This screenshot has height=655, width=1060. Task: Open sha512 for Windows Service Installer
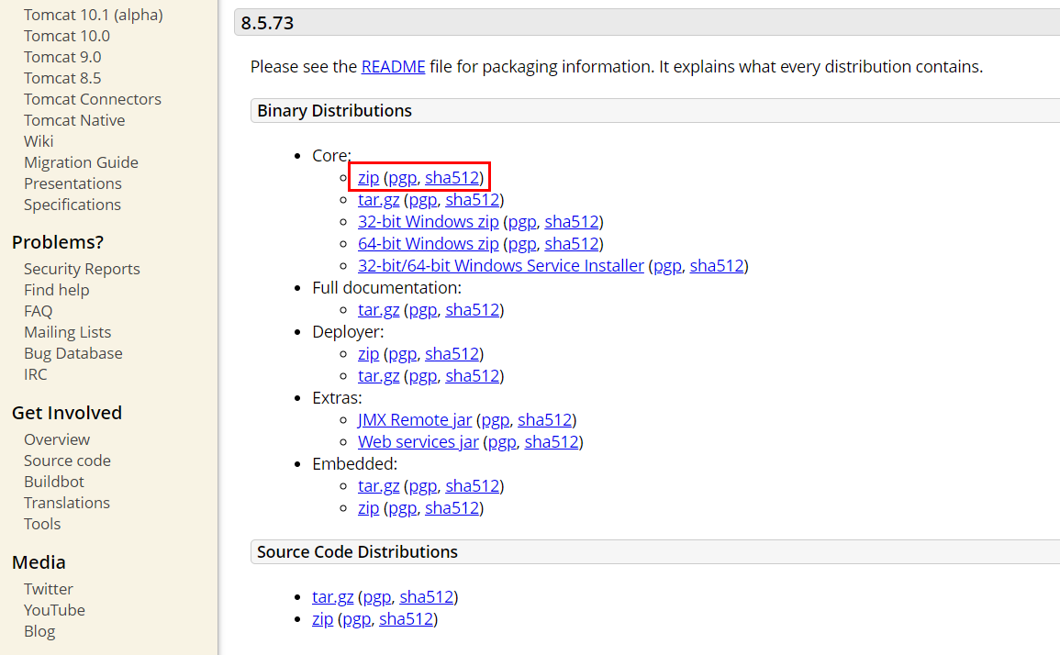[717, 265]
